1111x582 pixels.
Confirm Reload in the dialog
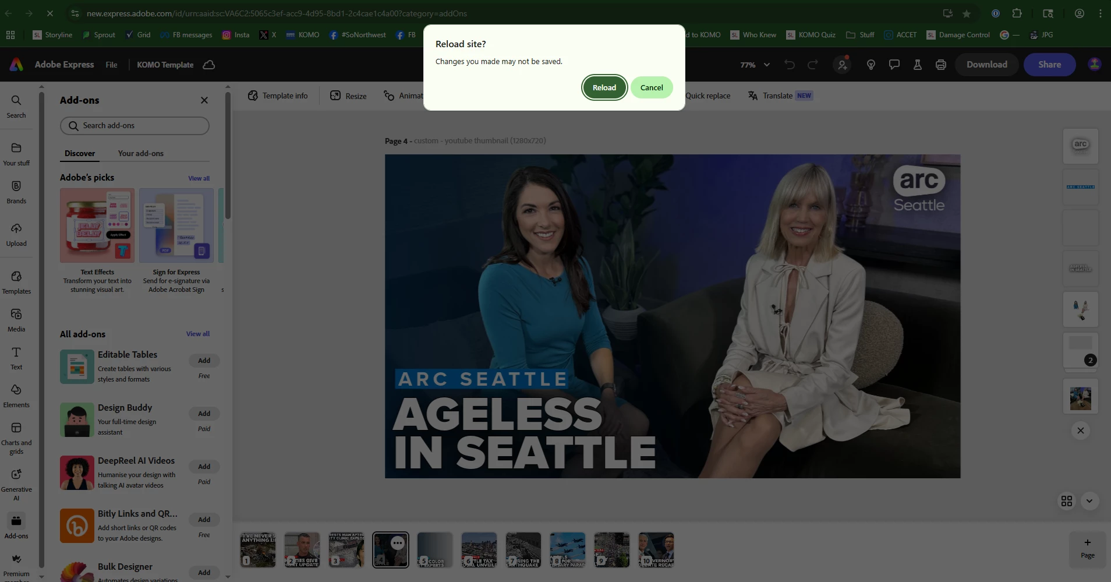pyautogui.click(x=604, y=87)
